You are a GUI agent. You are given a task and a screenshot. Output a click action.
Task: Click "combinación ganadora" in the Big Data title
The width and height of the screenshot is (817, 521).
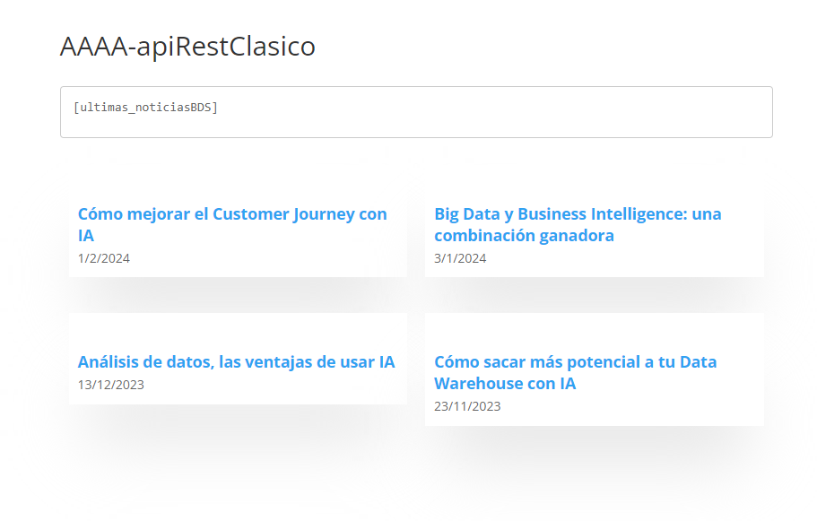524,236
